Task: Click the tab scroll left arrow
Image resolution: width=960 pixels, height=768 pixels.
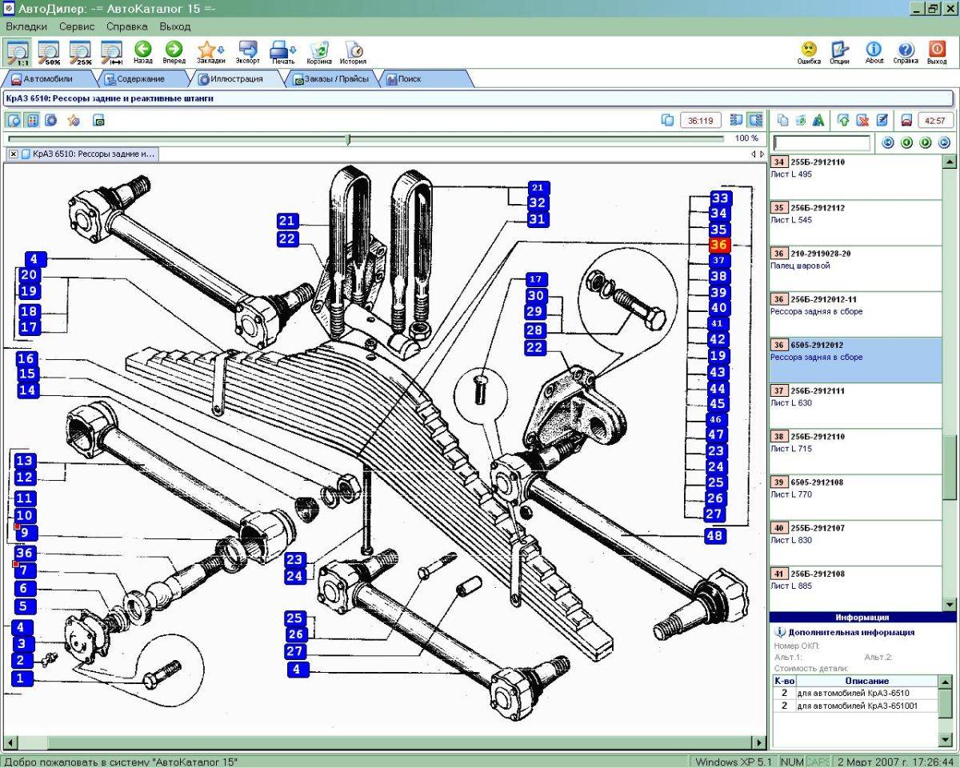Action: click(754, 154)
